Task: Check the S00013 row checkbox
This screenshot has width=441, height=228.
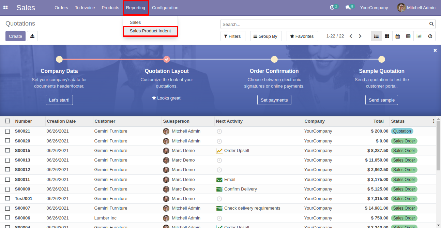Action: (7, 160)
